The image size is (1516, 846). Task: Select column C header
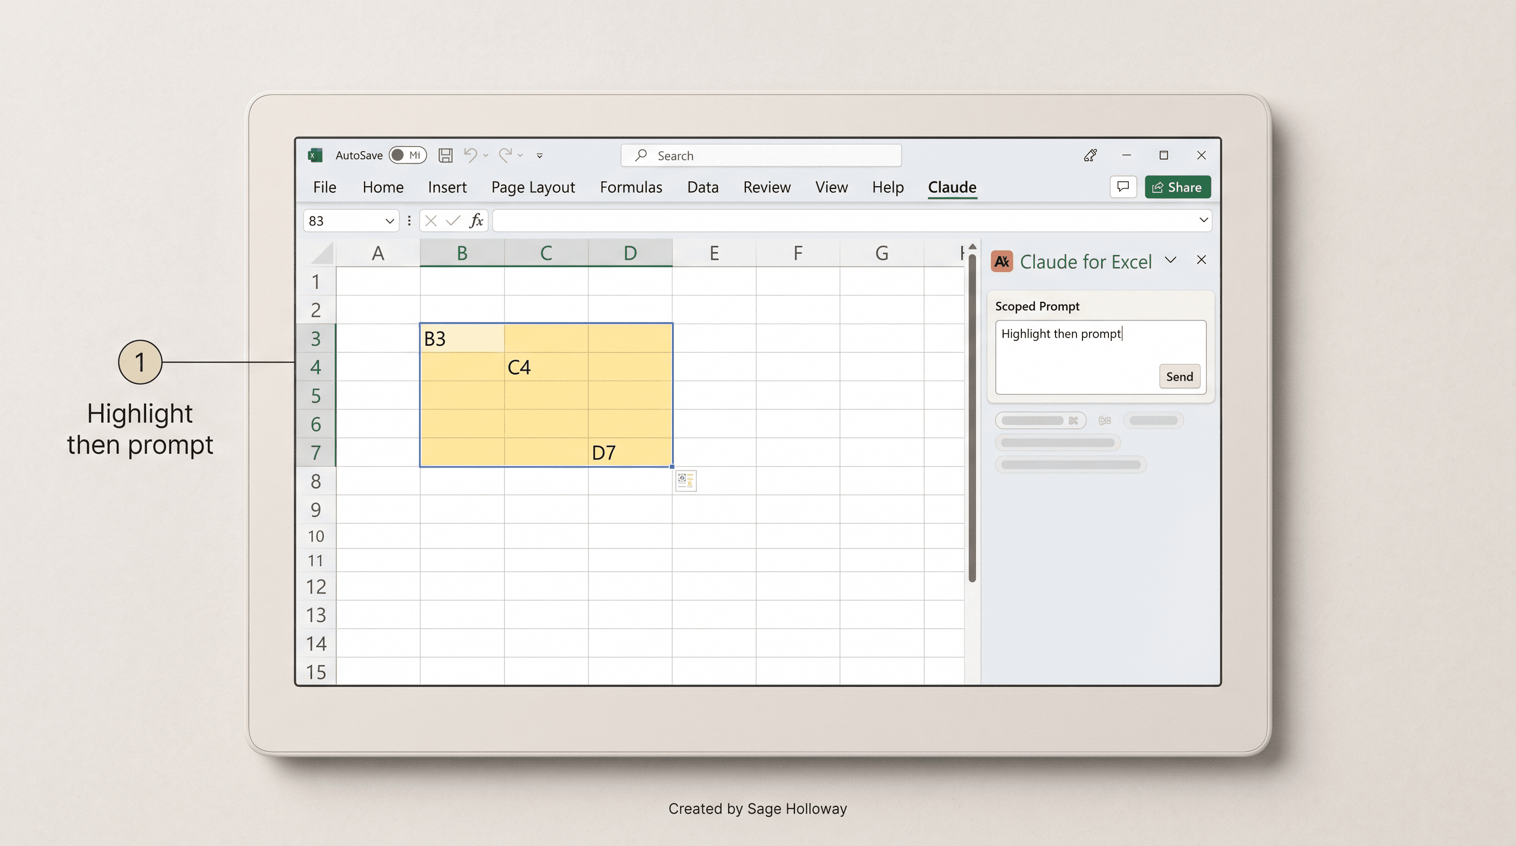tap(545, 253)
